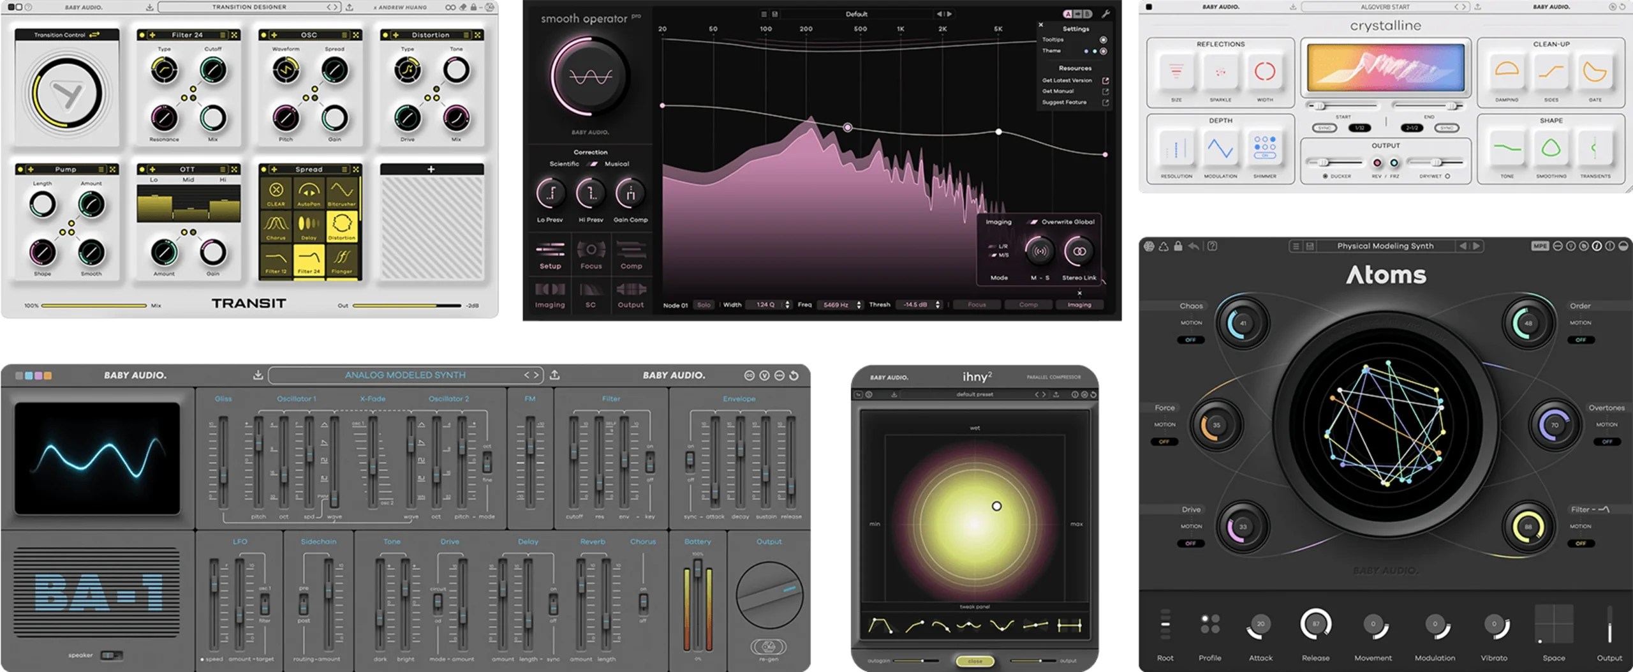The image size is (1633, 672).
Task: Open the ihny2 default preset selector
Action: (975, 394)
